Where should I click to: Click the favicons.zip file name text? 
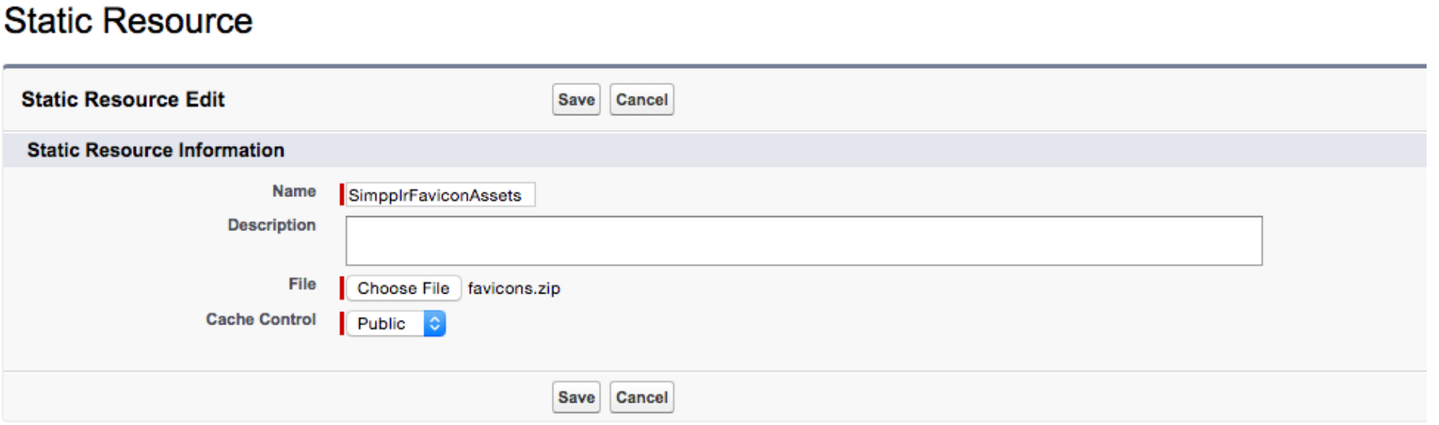[x=514, y=288]
